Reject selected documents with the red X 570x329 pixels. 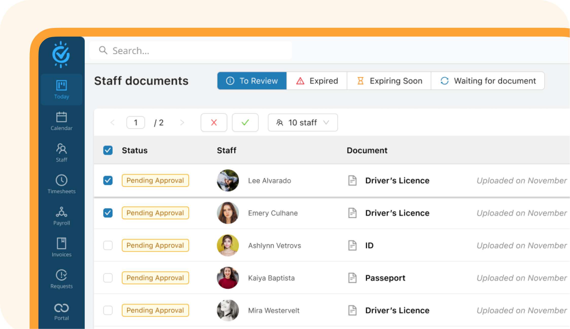[214, 123]
